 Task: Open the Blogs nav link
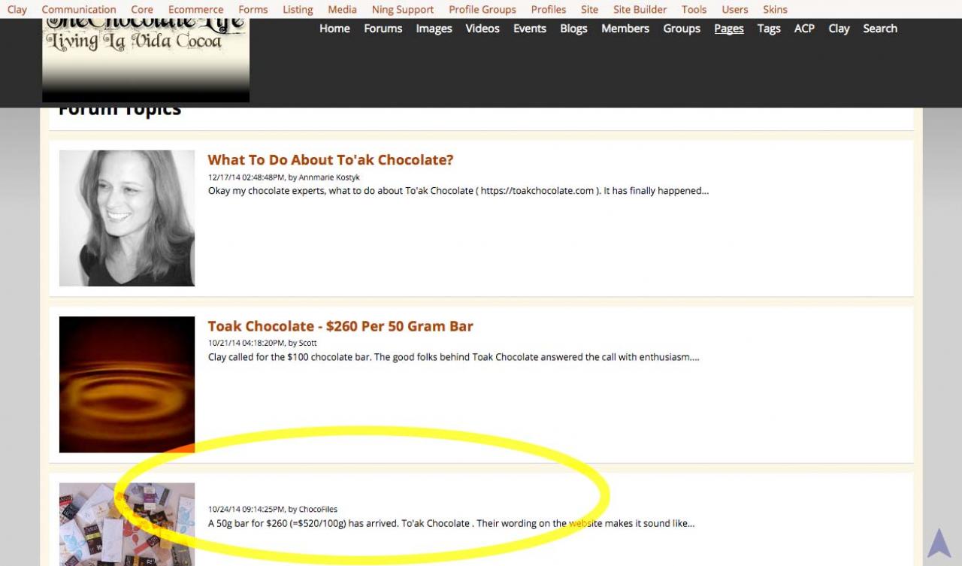(x=573, y=29)
